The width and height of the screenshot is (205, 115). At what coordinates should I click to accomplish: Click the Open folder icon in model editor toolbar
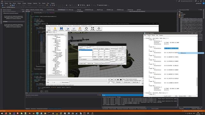pos(55,29)
